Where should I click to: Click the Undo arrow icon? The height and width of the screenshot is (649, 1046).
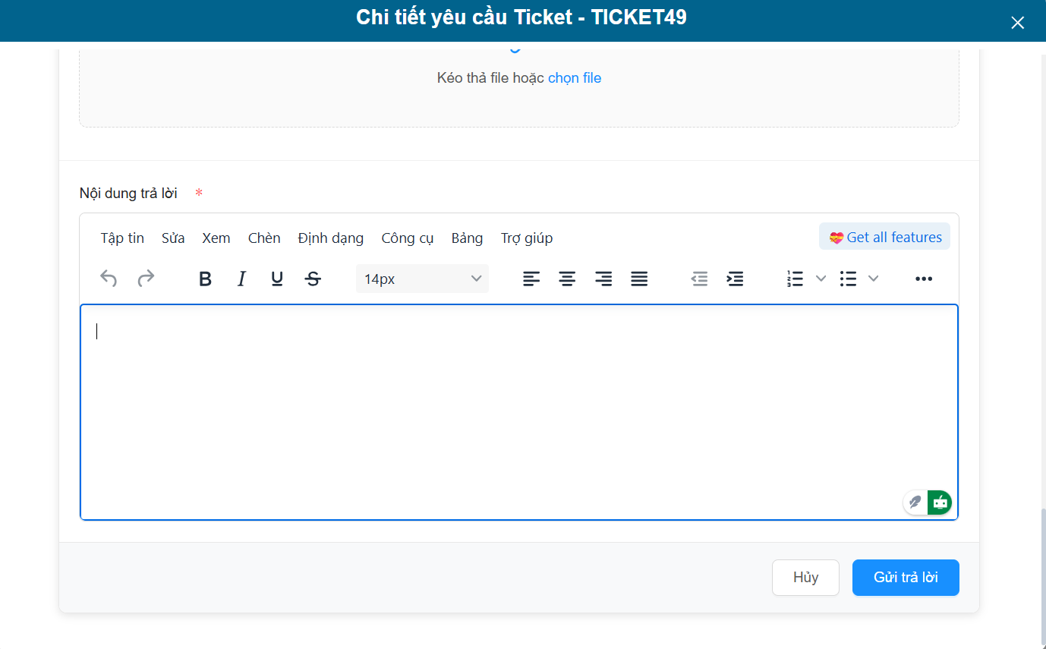point(109,279)
